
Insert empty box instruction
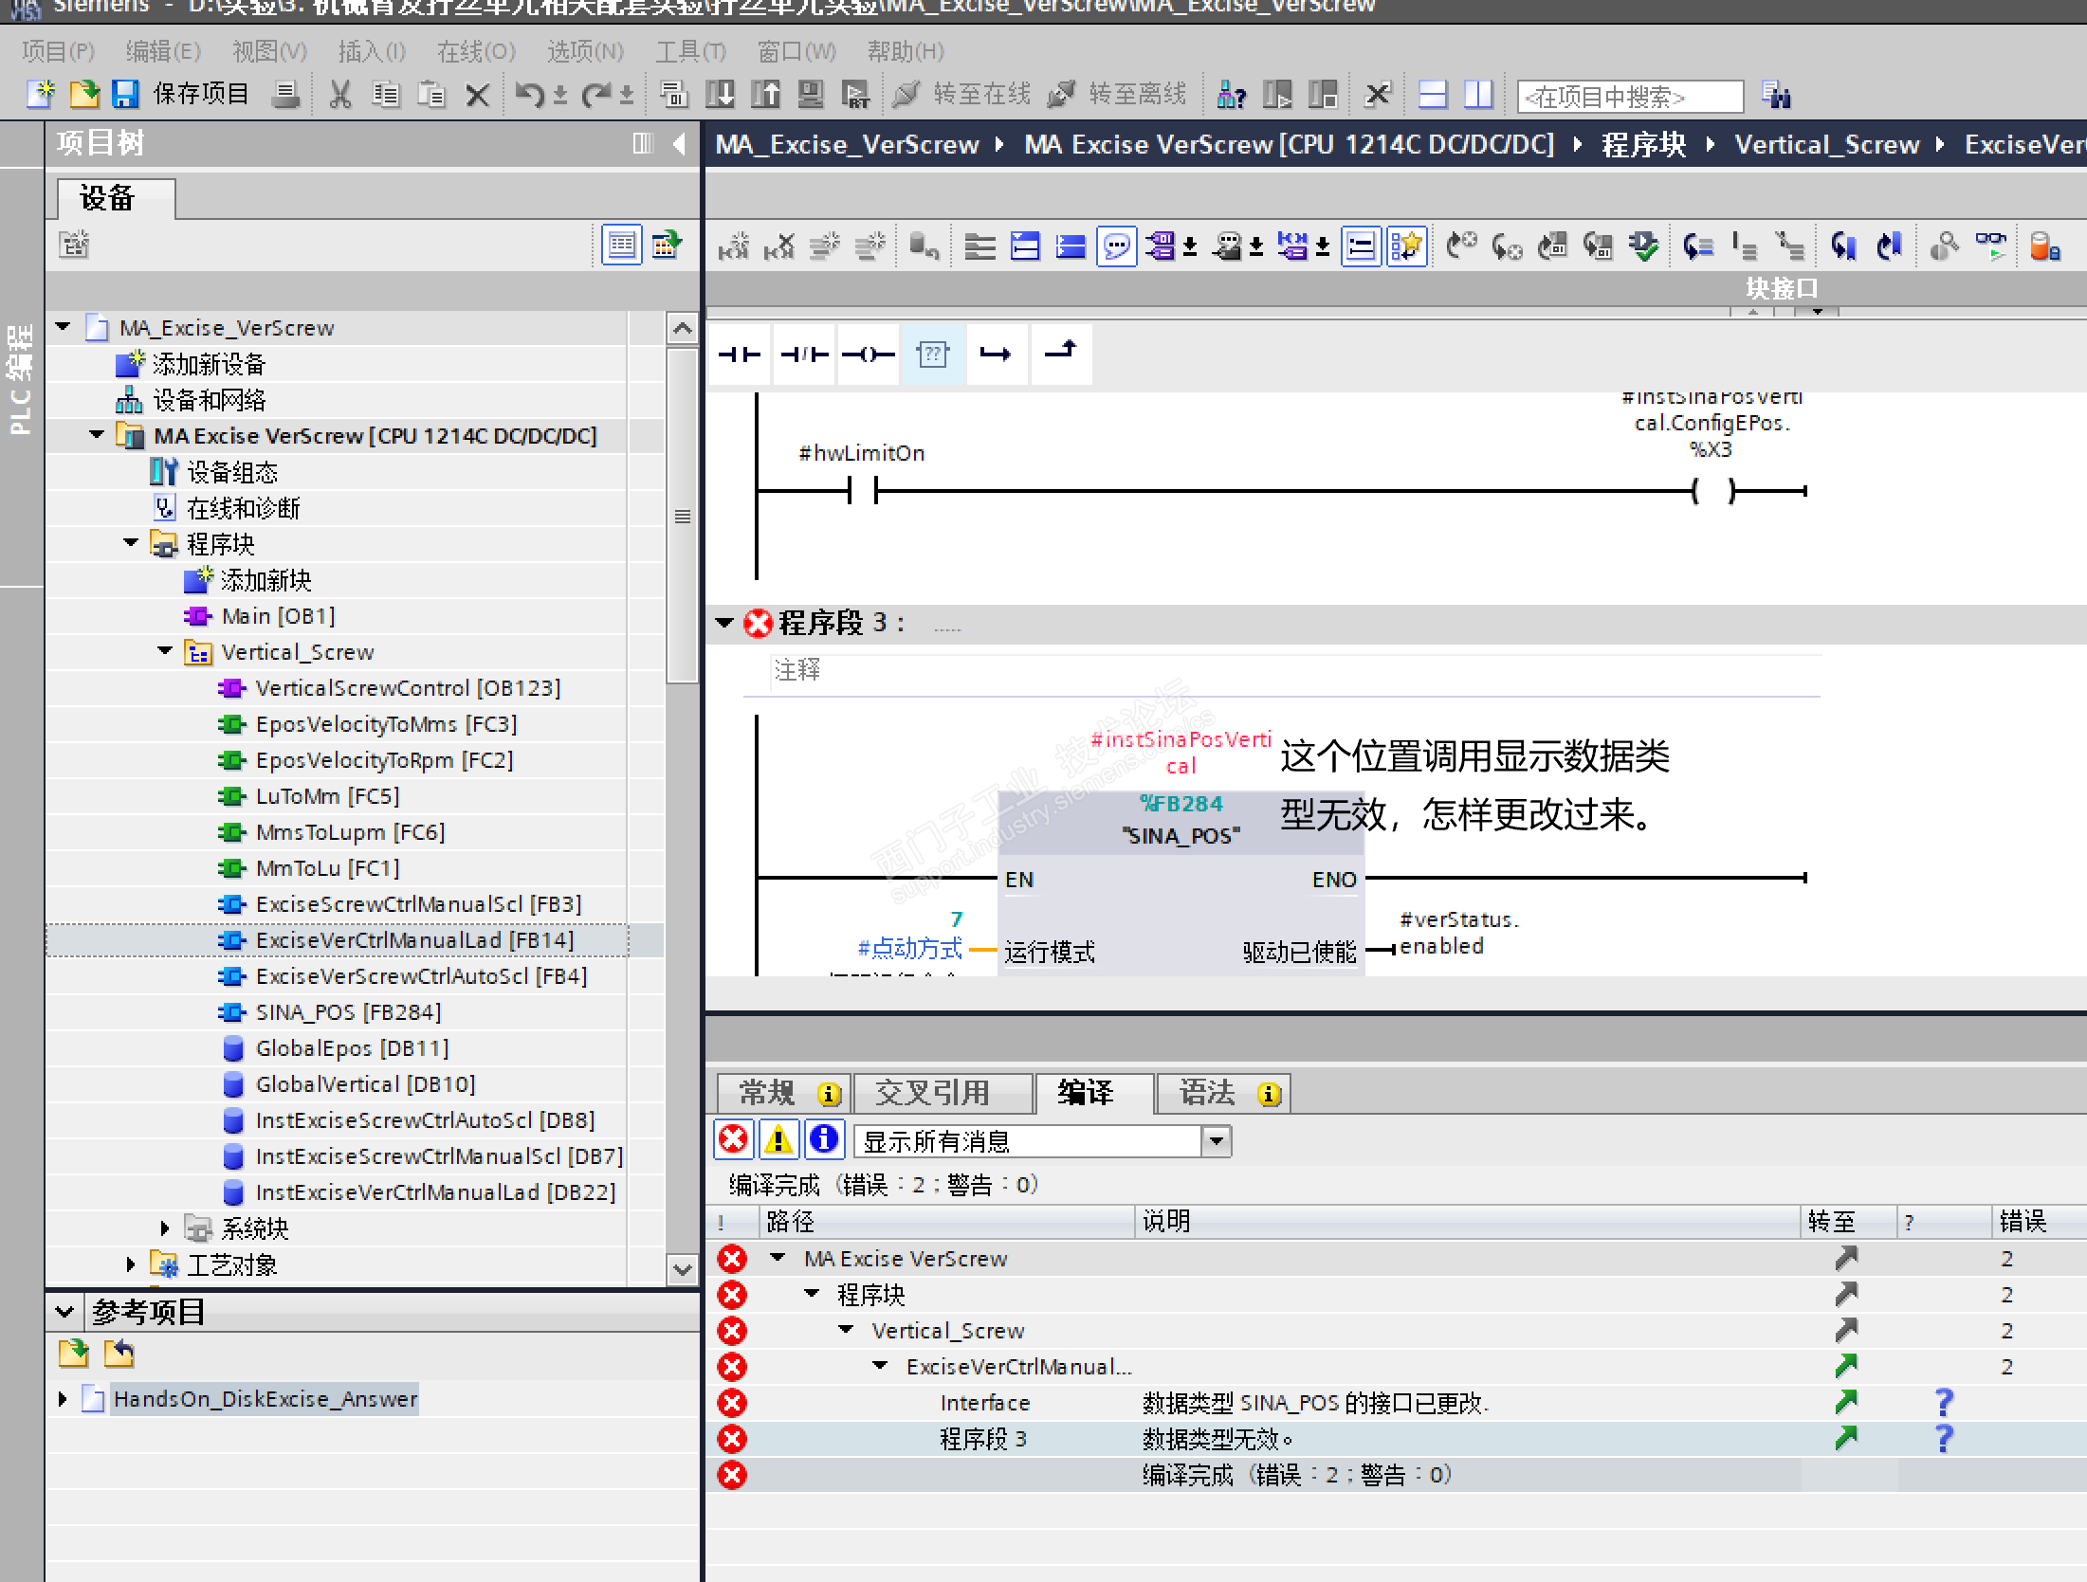click(933, 355)
